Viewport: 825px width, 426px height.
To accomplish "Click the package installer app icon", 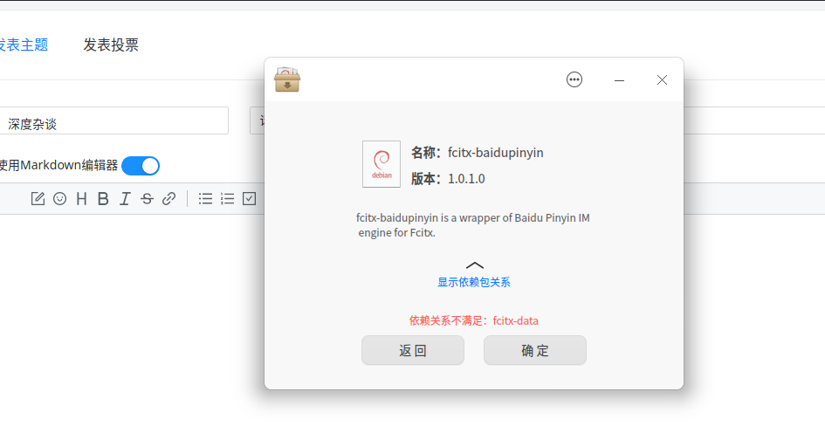I will (287, 79).
